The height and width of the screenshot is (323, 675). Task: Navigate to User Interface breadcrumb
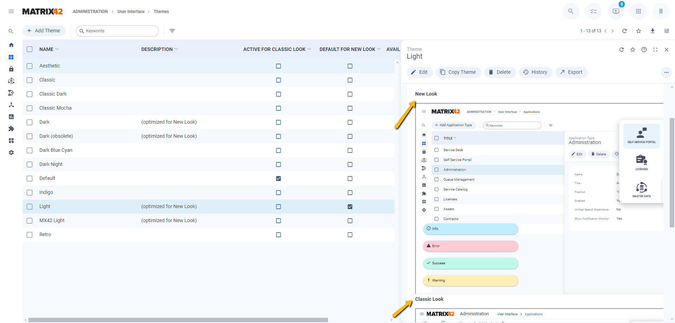tap(131, 12)
